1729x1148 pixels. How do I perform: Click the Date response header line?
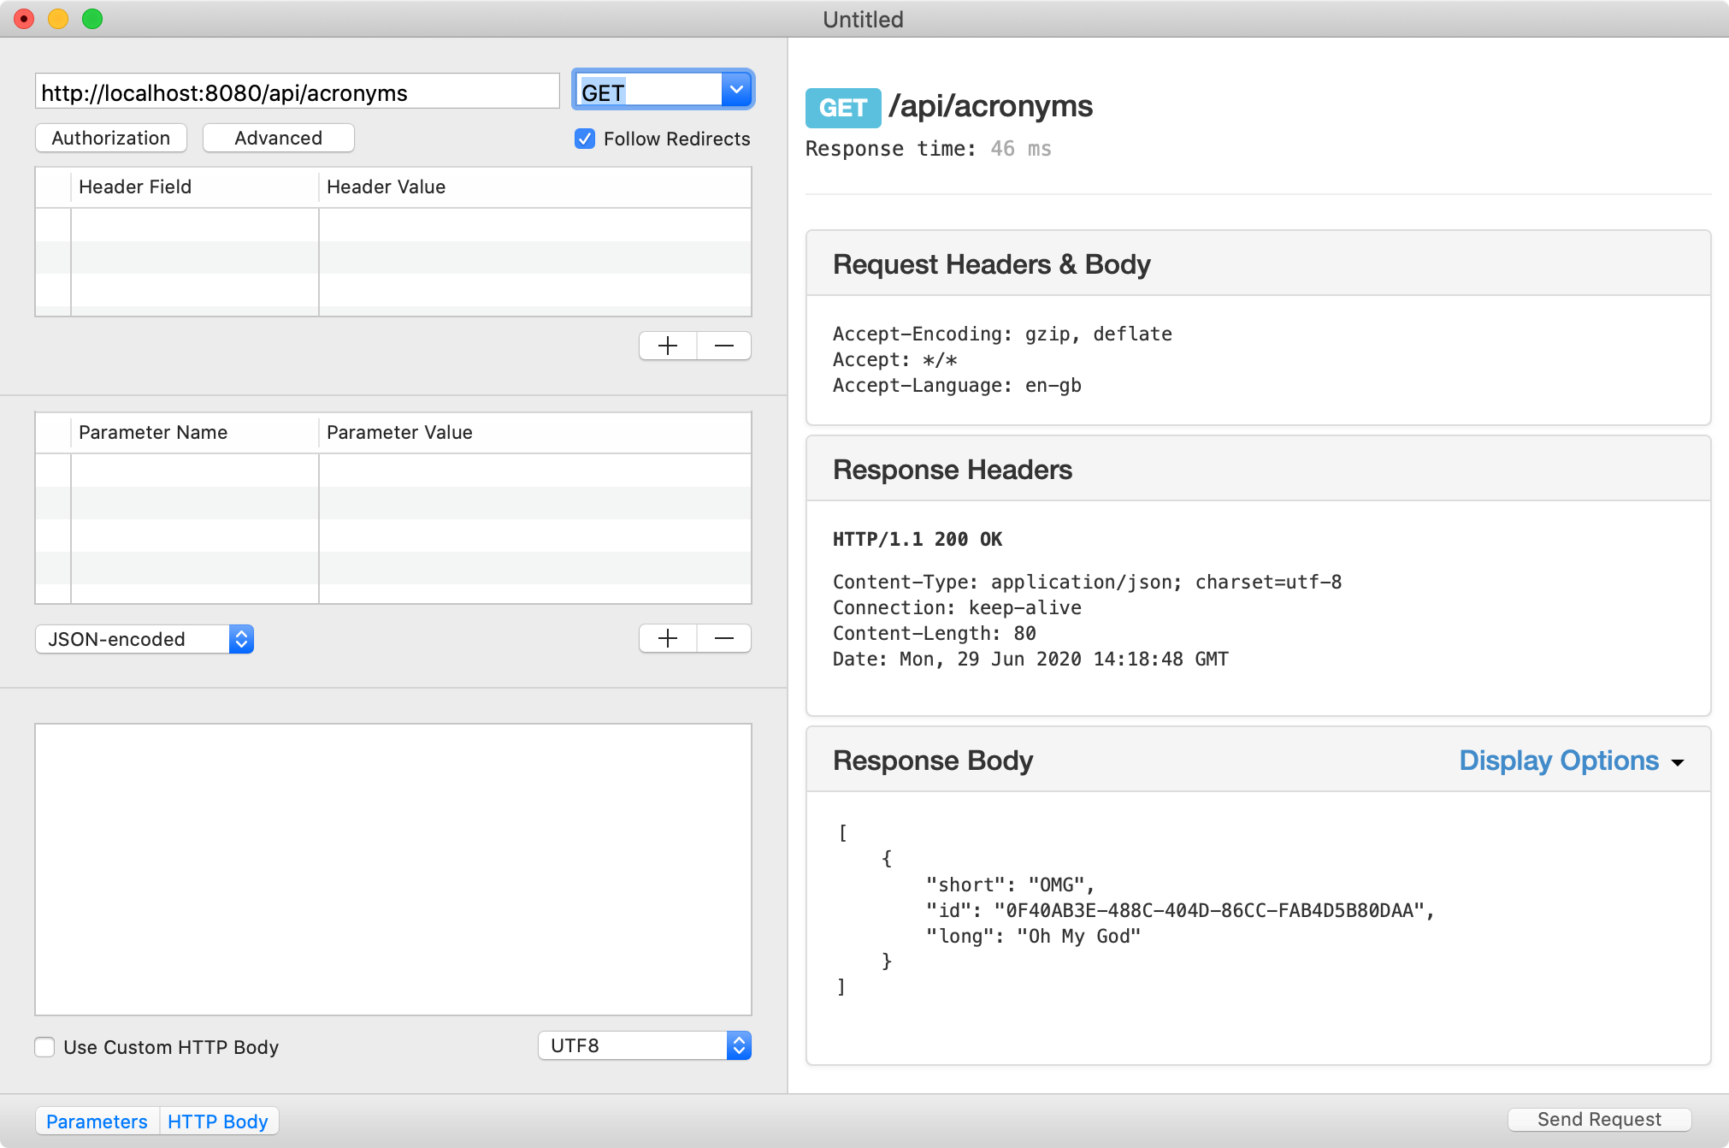point(1030,659)
